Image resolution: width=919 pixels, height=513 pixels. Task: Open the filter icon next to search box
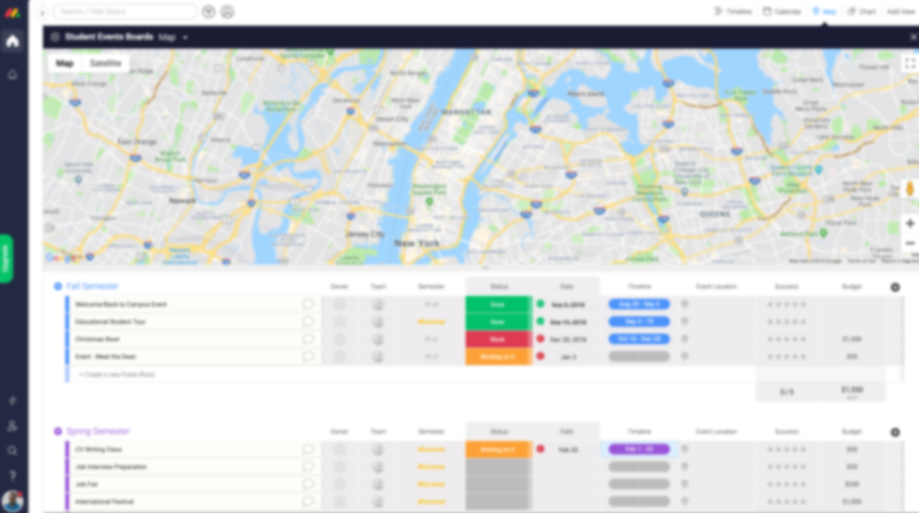click(x=208, y=12)
